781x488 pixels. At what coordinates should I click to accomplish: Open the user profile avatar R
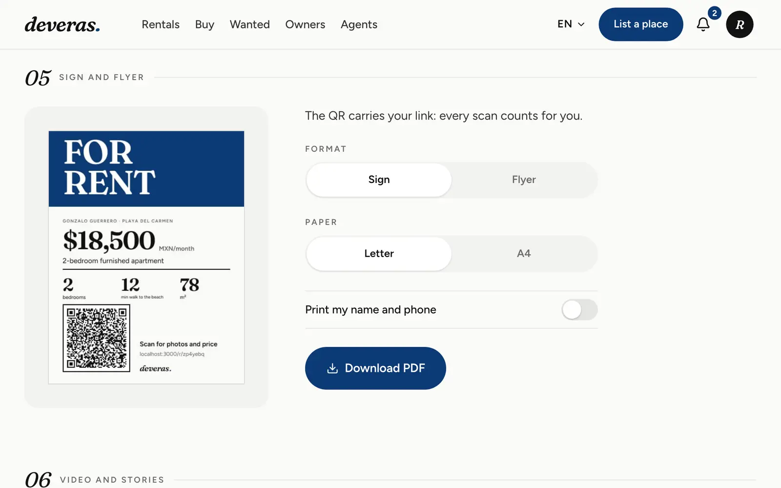pos(740,24)
